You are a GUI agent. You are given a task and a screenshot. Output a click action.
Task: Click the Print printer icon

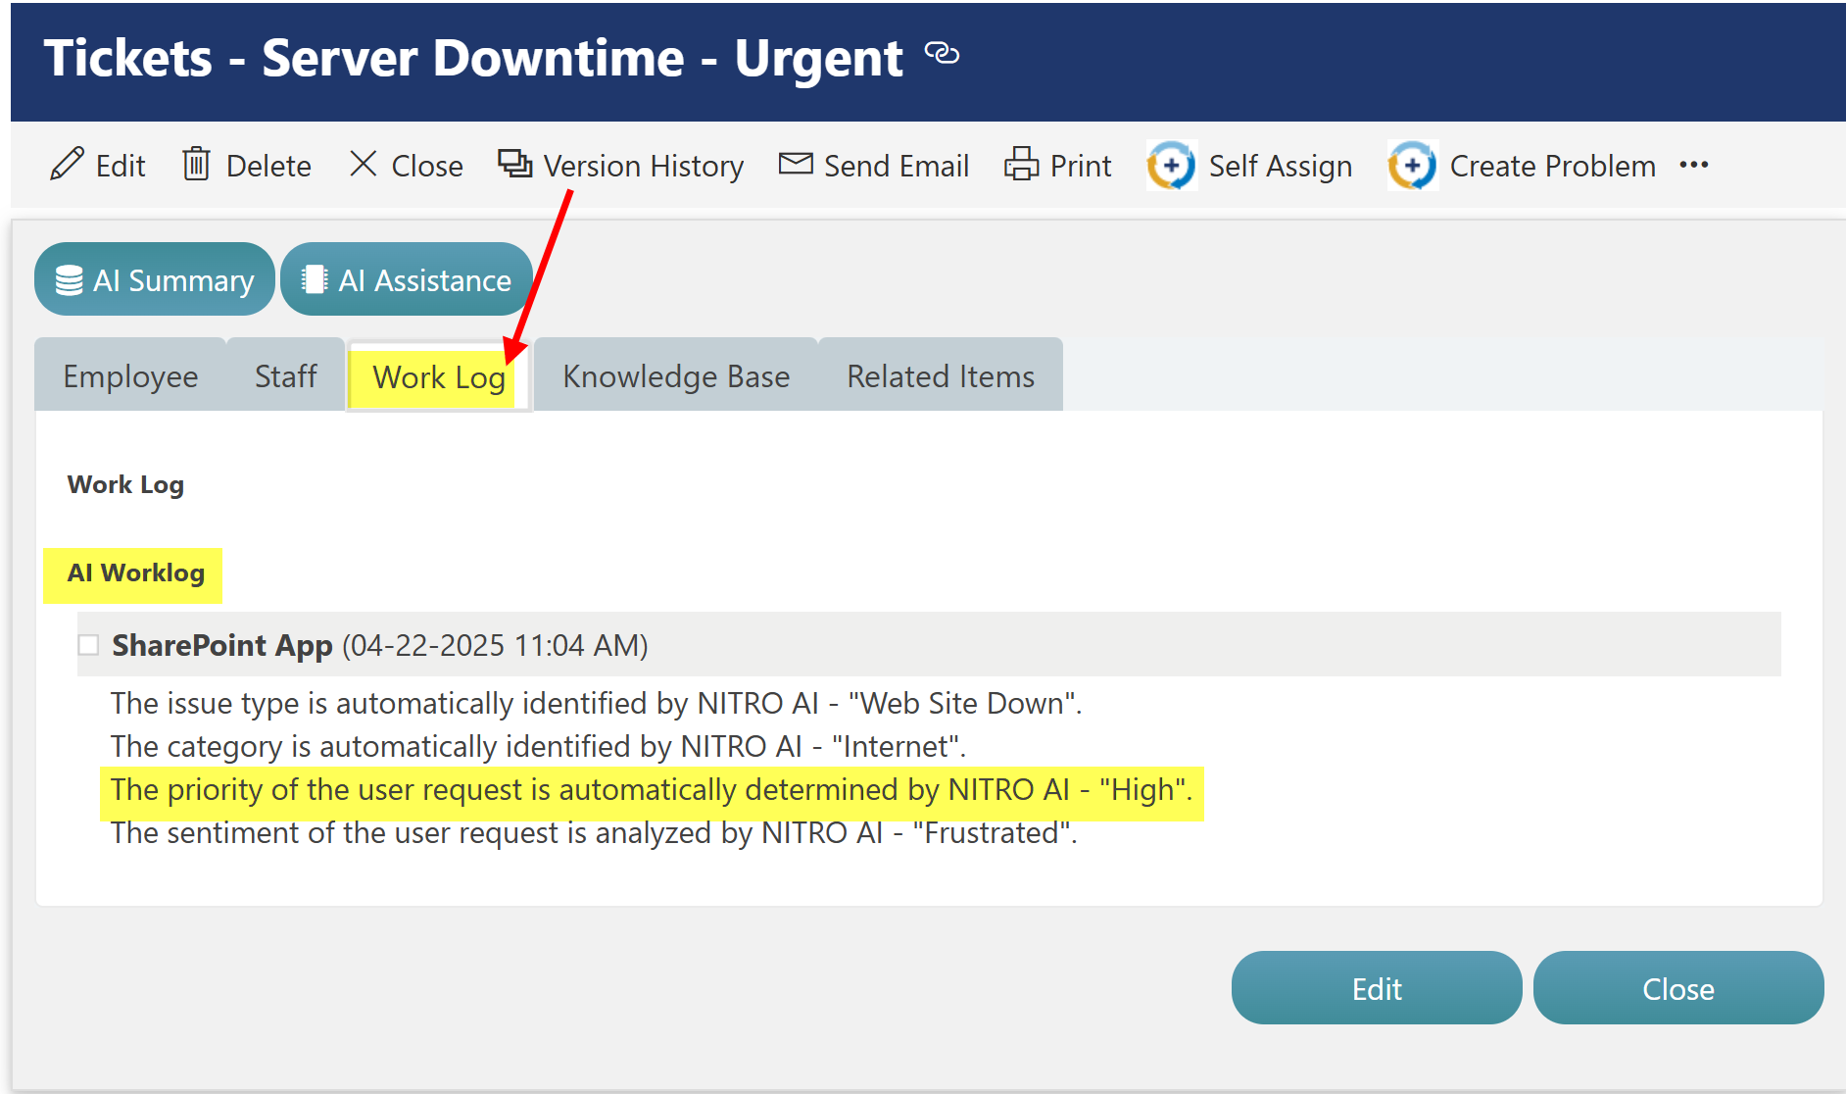click(x=1021, y=165)
